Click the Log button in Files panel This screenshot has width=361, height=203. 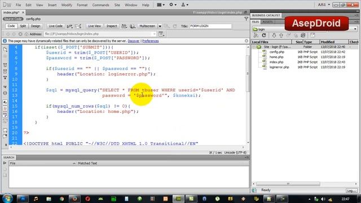351,191
